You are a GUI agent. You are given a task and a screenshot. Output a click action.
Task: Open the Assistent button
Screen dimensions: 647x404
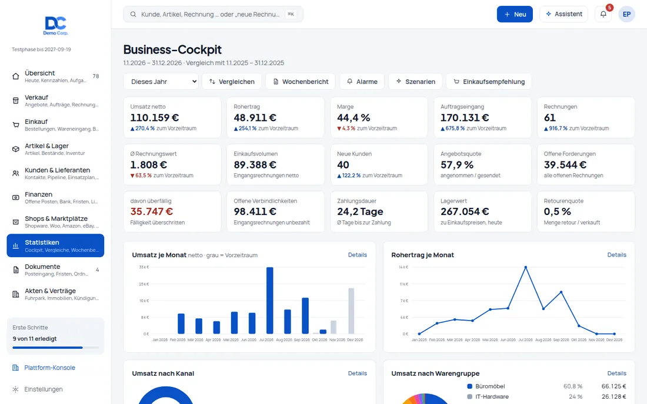click(x=563, y=14)
